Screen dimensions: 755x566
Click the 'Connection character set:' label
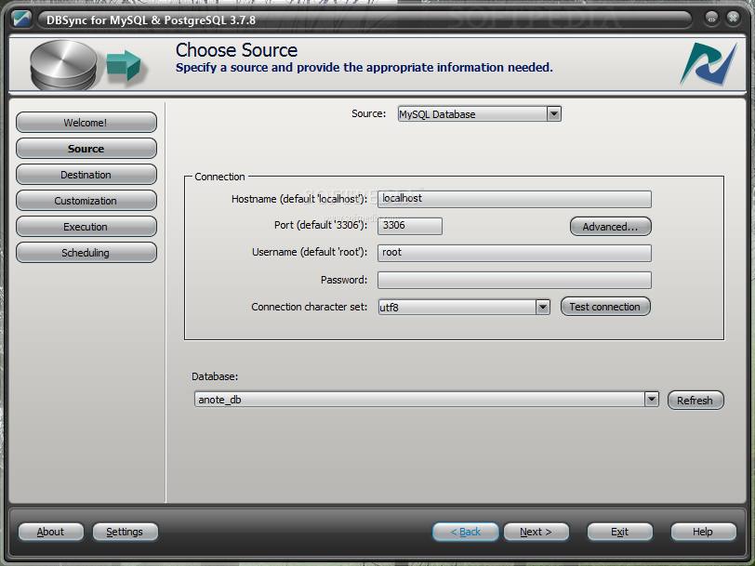(309, 307)
